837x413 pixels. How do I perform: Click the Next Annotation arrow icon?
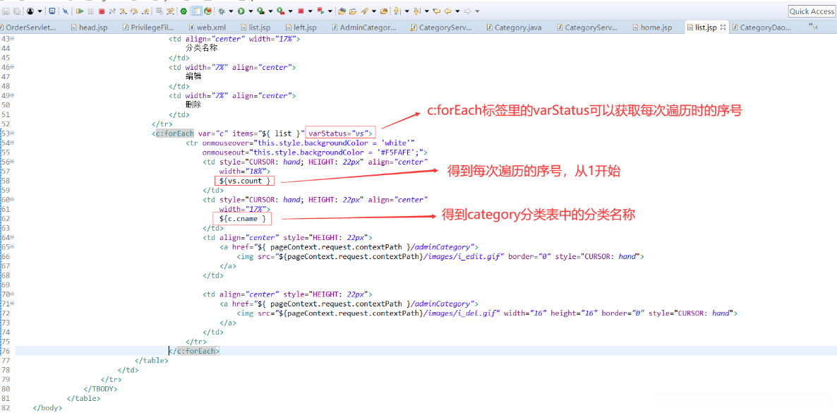(397, 11)
